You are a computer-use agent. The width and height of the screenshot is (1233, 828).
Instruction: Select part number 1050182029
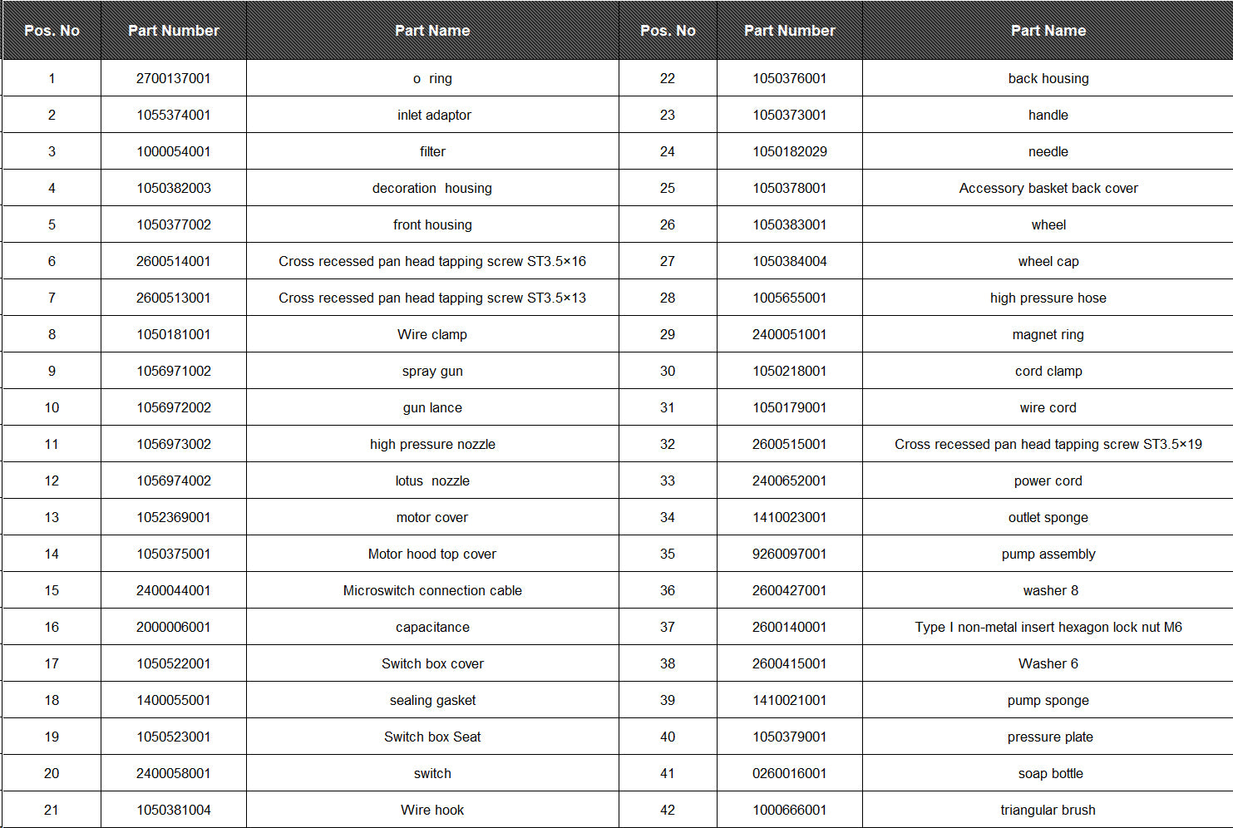click(790, 151)
